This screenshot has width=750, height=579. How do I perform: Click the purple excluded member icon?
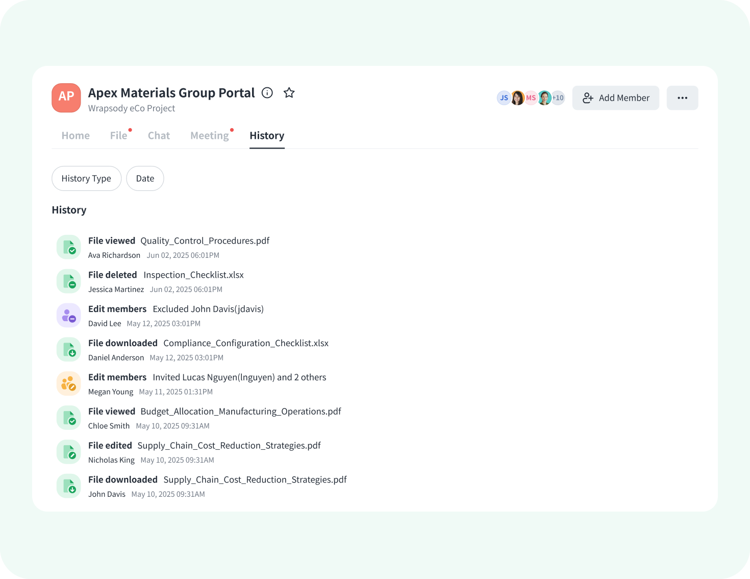coord(69,316)
